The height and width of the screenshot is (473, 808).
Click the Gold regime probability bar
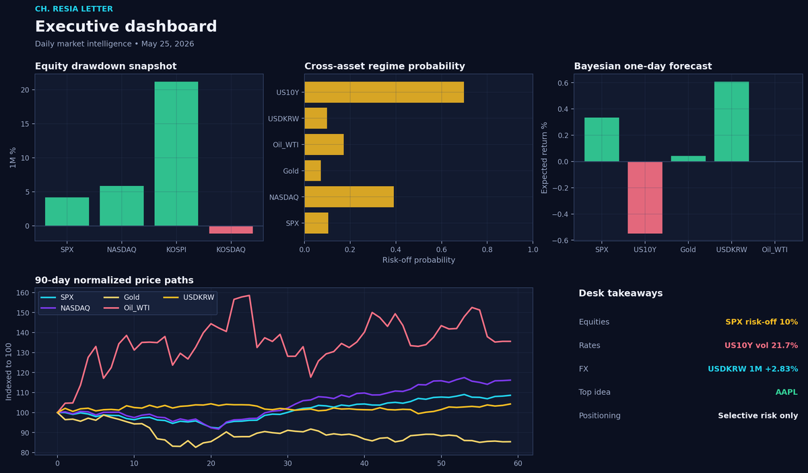(312, 170)
